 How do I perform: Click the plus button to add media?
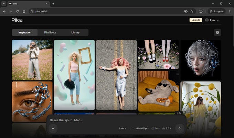point(53,128)
